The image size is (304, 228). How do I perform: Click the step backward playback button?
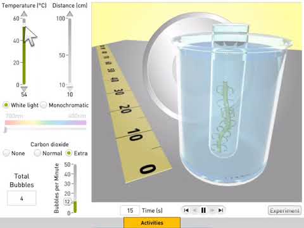point(194,210)
